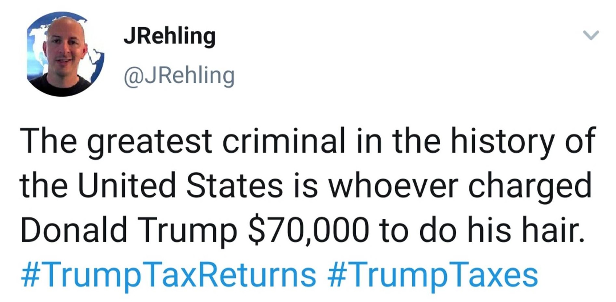Click the "#" symbol before TrumpTaxes
The image size is (616, 302).
pyautogui.click(x=337, y=275)
